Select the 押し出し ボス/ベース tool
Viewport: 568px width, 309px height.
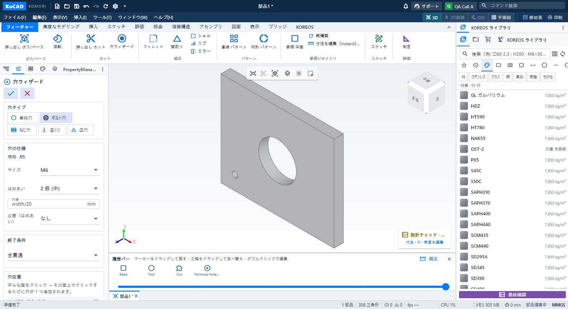tap(24, 42)
